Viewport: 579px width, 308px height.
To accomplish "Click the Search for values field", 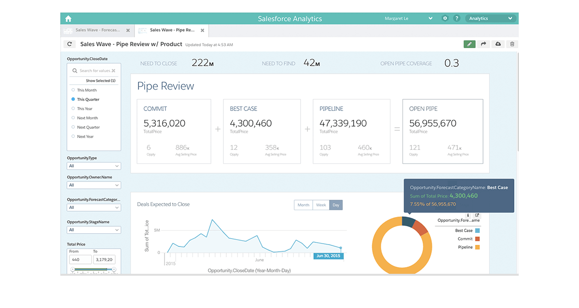I will click(x=94, y=71).
